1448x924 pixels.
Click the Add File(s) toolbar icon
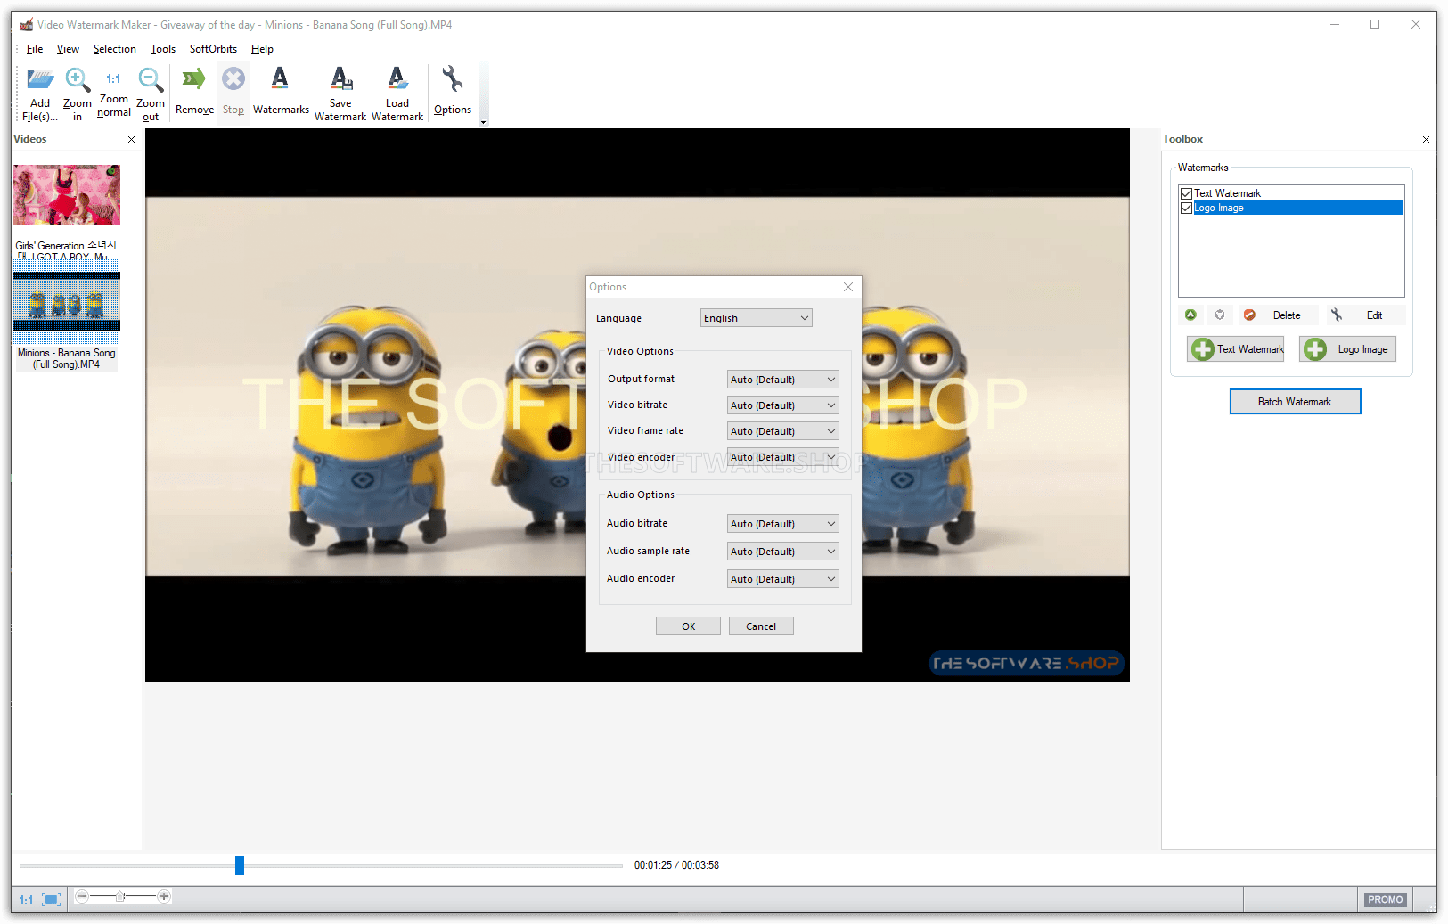coord(40,81)
